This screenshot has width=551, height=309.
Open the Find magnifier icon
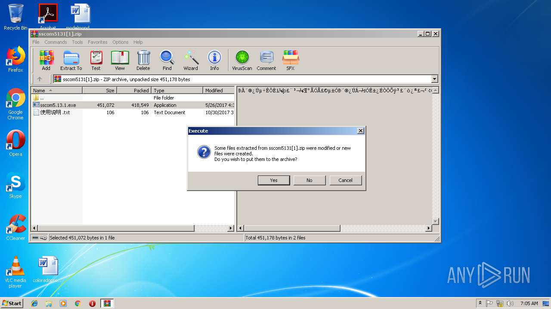click(x=167, y=61)
